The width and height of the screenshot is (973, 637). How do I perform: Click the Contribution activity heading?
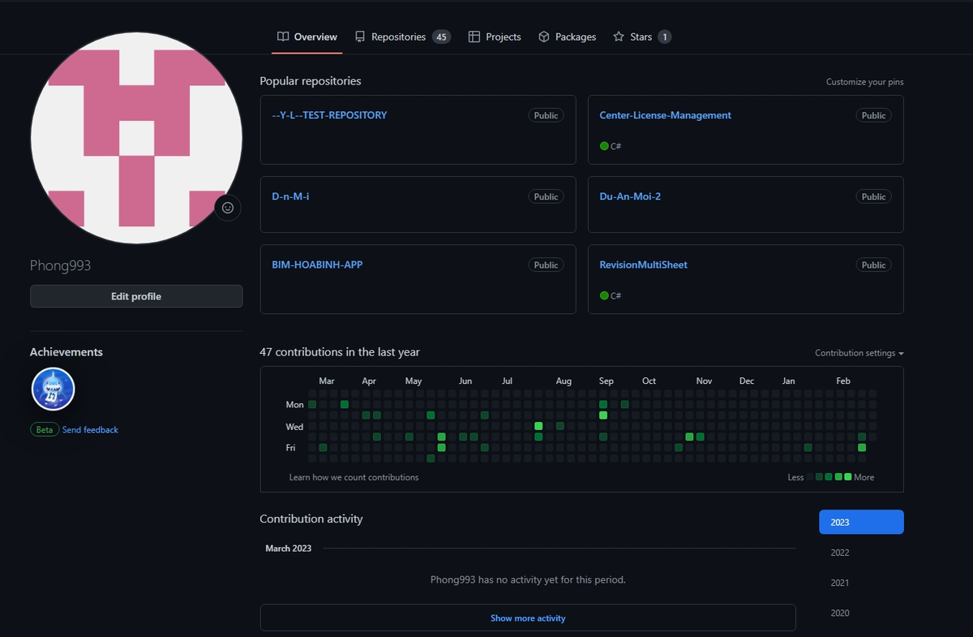[311, 519]
